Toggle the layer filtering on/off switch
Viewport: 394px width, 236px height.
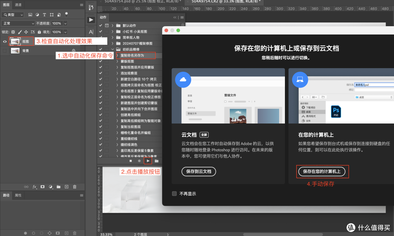click(x=66, y=15)
